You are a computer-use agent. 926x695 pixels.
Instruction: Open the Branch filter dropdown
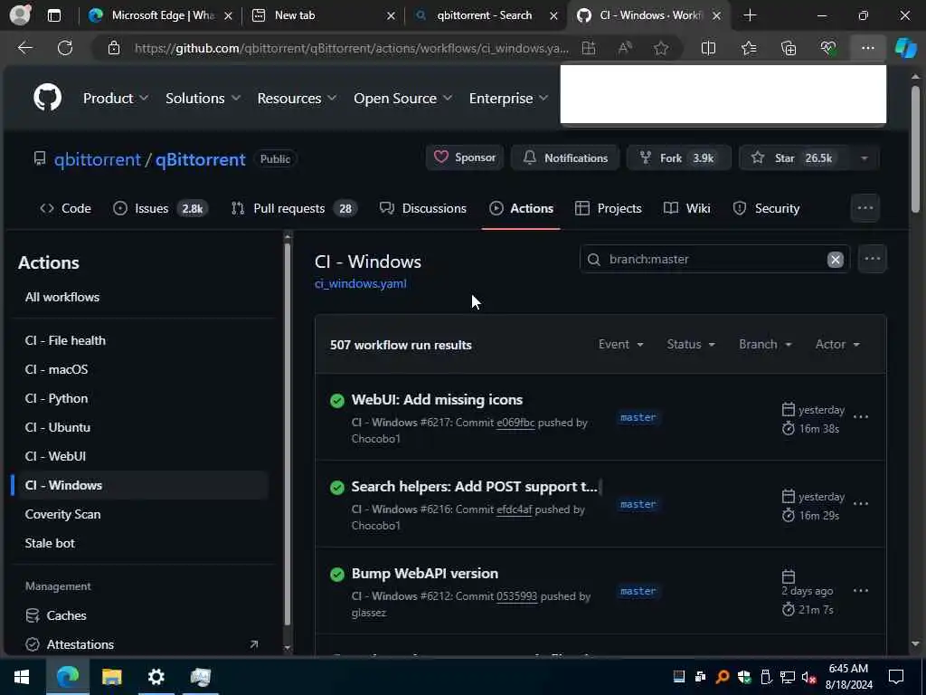click(x=765, y=344)
